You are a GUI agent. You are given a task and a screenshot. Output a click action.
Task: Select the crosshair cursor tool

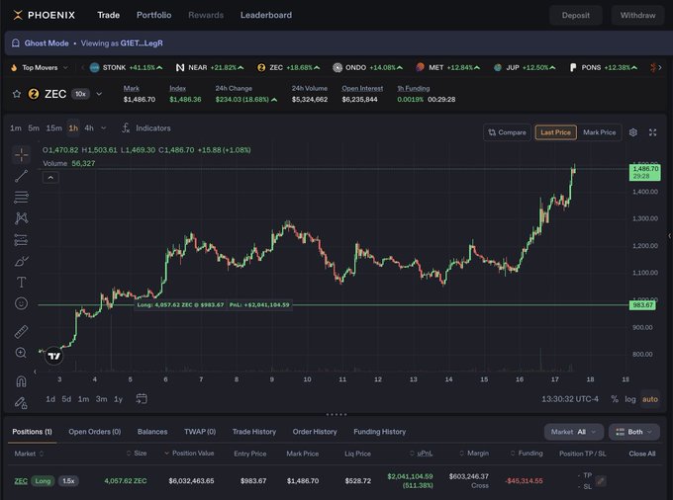(21, 155)
